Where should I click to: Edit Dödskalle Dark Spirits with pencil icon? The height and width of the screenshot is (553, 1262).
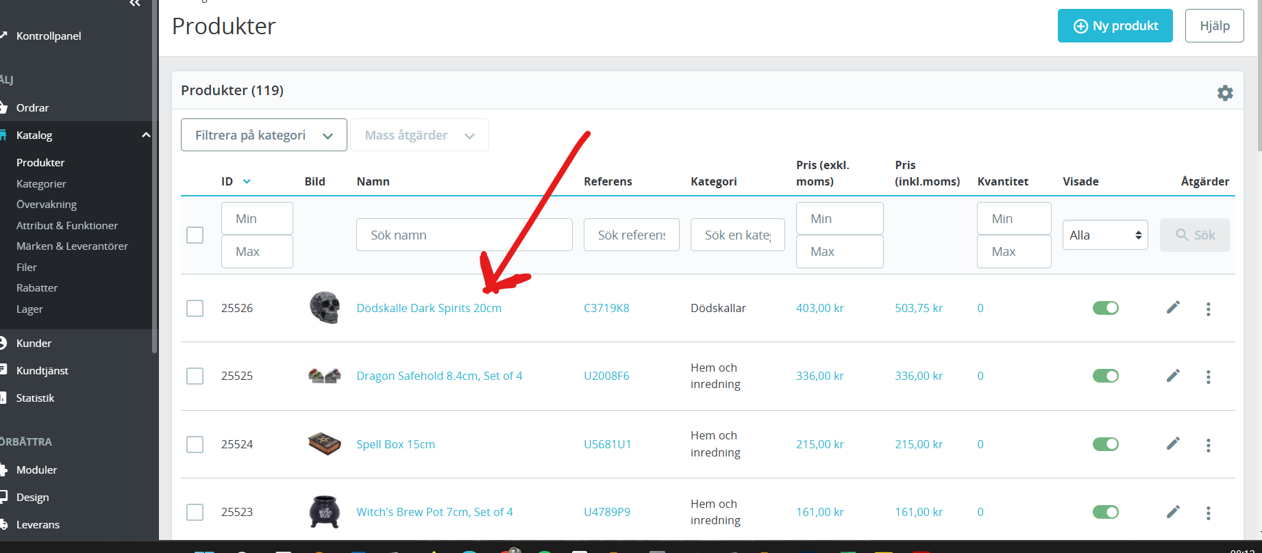coord(1173,307)
